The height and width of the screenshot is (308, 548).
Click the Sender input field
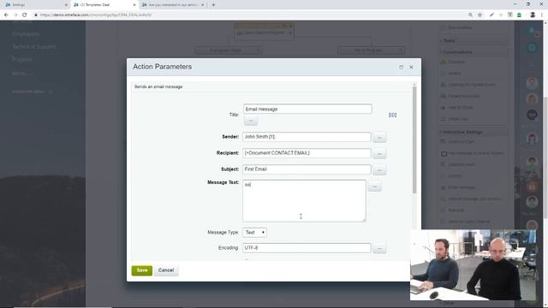(x=307, y=137)
